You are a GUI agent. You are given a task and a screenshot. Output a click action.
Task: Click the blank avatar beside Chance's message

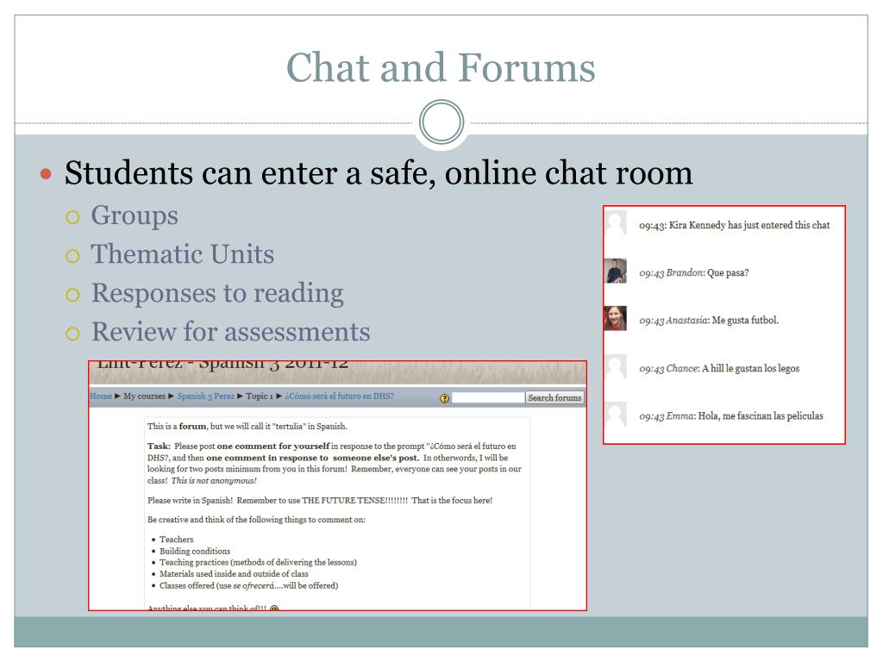616,366
